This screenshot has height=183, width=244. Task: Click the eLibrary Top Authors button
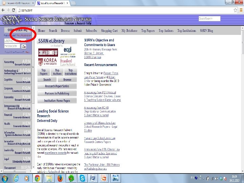pos(57,72)
